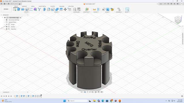Open the Configure table icon

coord(75,9)
